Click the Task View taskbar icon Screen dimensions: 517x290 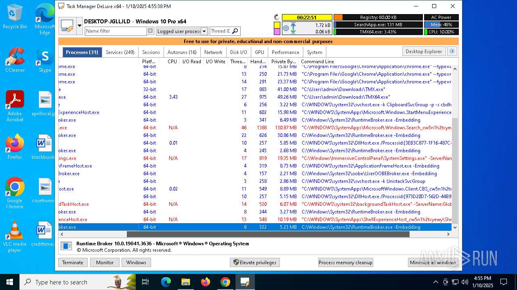[145, 282]
